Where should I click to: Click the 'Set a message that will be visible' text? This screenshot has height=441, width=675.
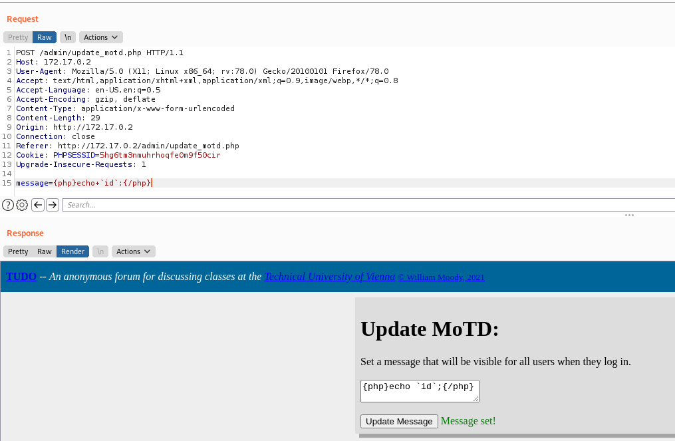pos(495,361)
